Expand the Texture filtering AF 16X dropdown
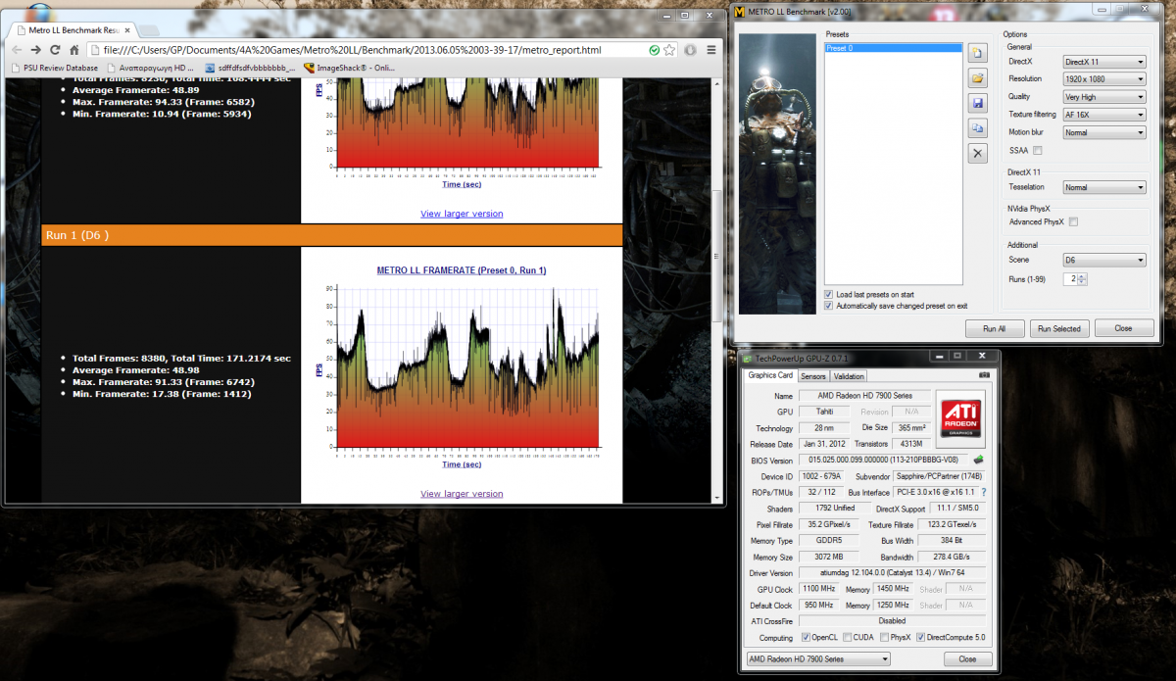This screenshot has width=1176, height=681. click(x=1104, y=115)
